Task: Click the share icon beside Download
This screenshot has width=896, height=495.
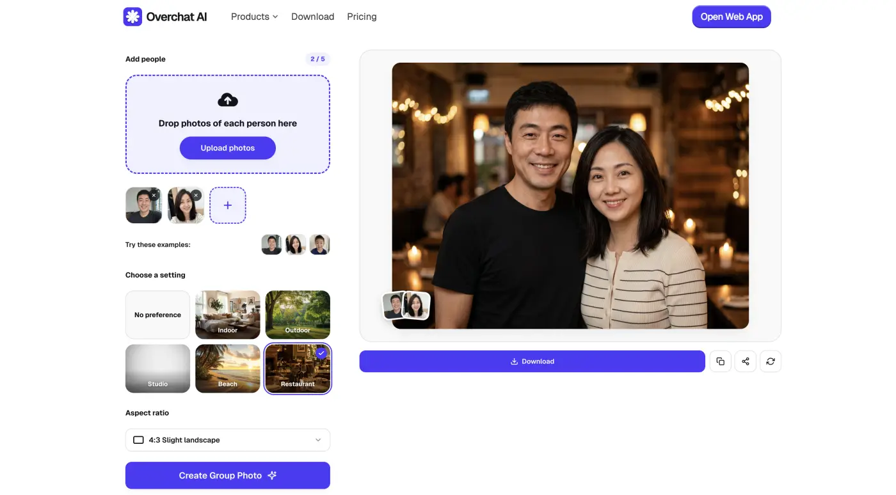Action: pos(746,361)
